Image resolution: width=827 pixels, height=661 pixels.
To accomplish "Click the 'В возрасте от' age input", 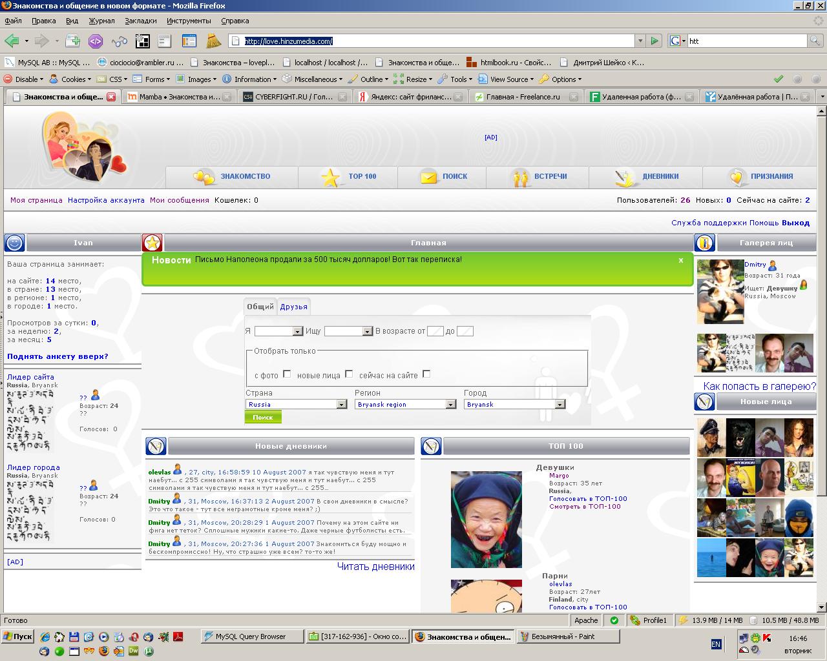I will [x=435, y=331].
